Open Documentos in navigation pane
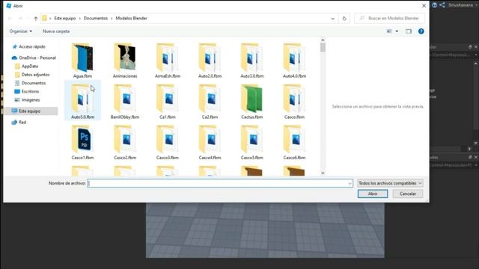This screenshot has width=479, height=269. tap(30, 83)
